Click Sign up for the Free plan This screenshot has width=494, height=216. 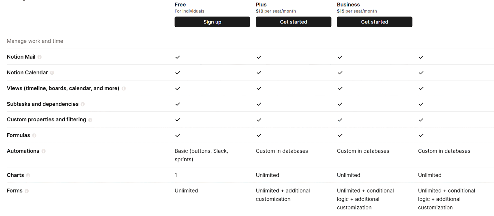click(x=212, y=22)
